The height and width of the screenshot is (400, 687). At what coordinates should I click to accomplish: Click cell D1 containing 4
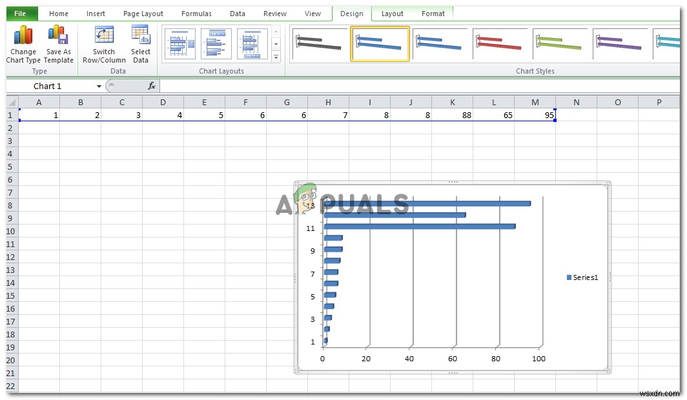point(163,115)
